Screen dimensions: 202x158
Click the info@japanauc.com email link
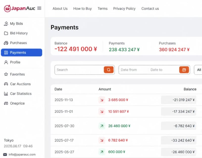(x=22, y=154)
